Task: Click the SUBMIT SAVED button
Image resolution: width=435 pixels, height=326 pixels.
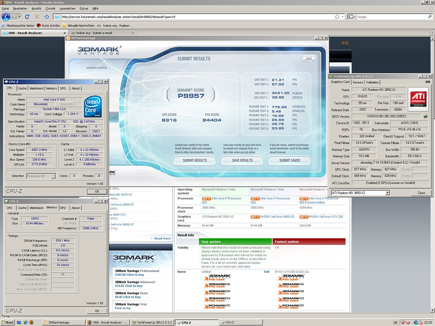Action: (290, 161)
